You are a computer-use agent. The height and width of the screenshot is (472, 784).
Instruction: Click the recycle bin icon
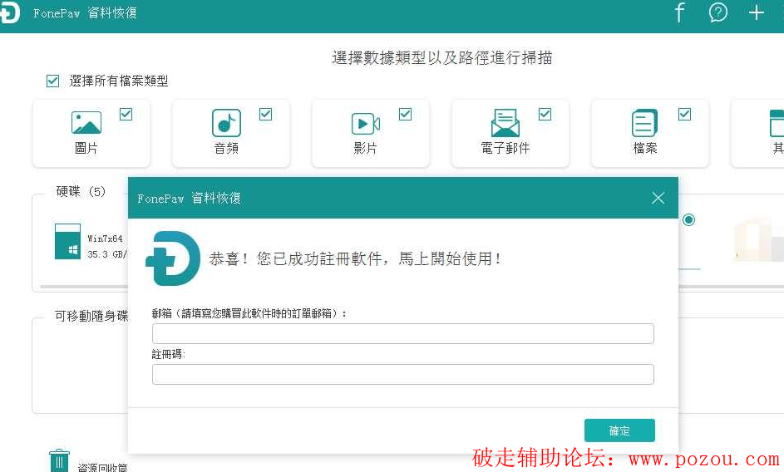click(59, 461)
